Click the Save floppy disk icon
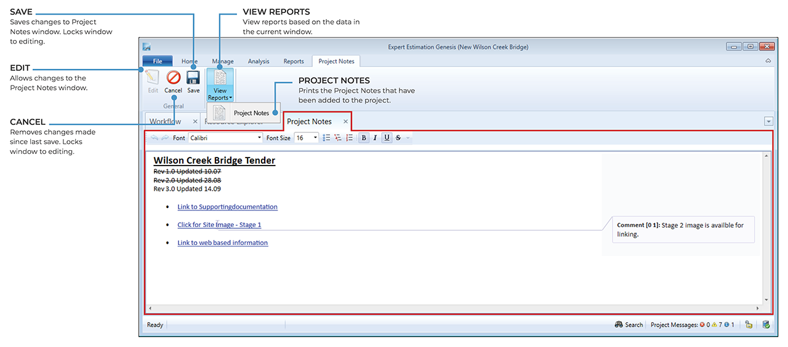The width and height of the screenshot is (788, 347). click(x=193, y=78)
